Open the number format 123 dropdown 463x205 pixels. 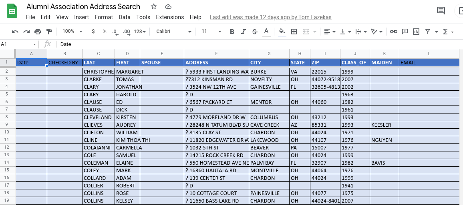tap(140, 32)
